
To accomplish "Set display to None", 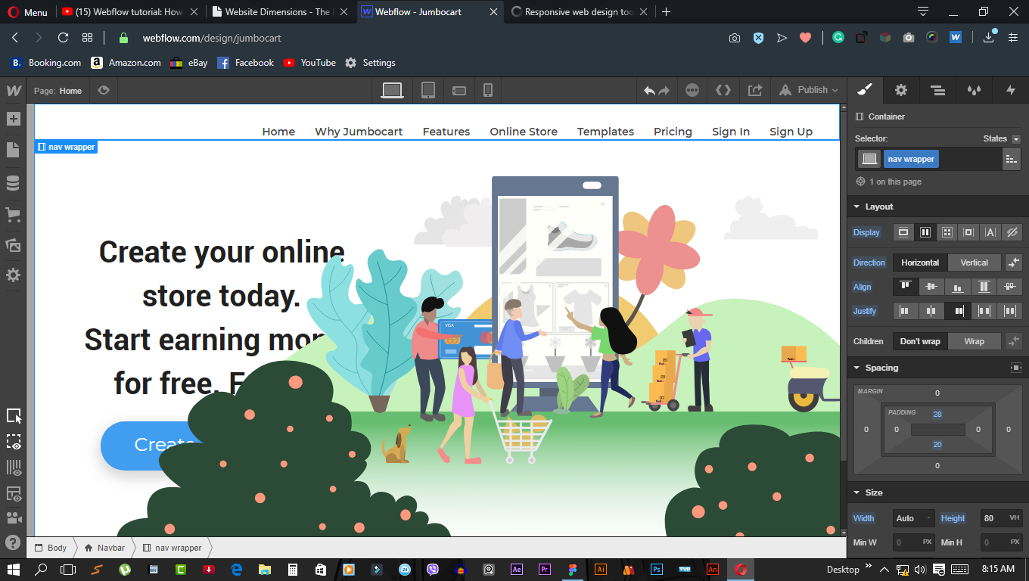I will click(x=1012, y=232).
